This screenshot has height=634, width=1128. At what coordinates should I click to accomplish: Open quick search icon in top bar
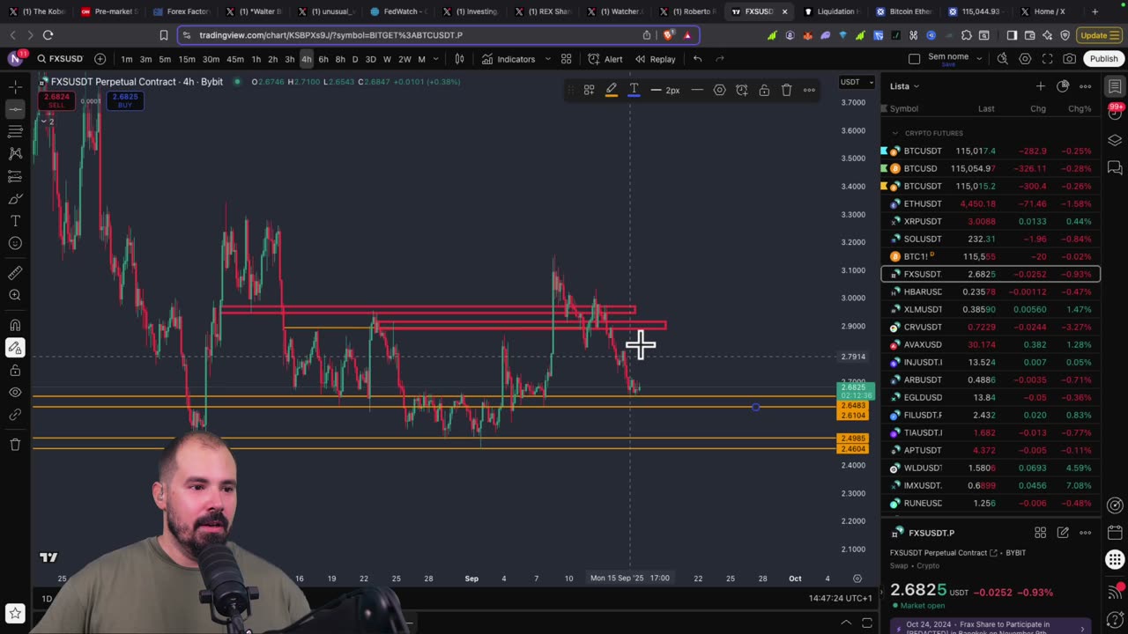(x=1002, y=59)
